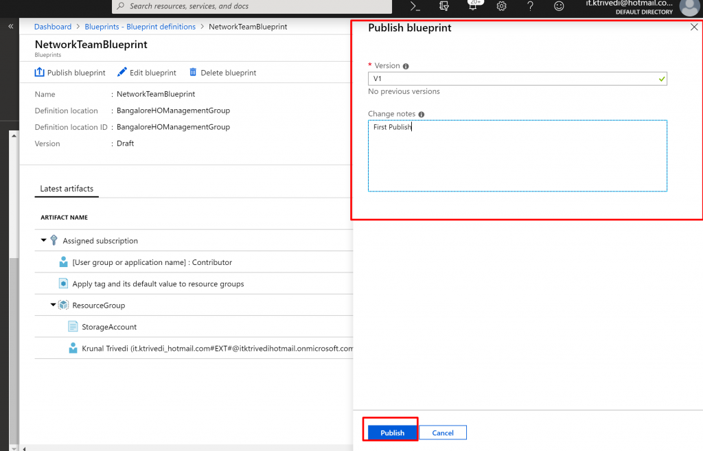This screenshot has height=451, width=703.
Task: Collapse the Assigned subscription tree node
Action: tap(44, 240)
